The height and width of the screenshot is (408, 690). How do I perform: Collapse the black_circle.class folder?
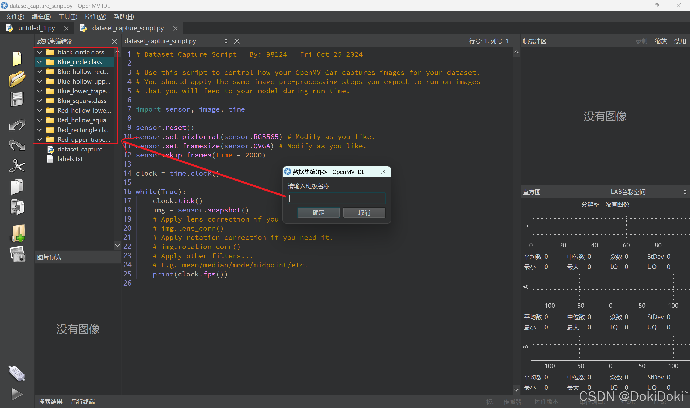tap(40, 52)
